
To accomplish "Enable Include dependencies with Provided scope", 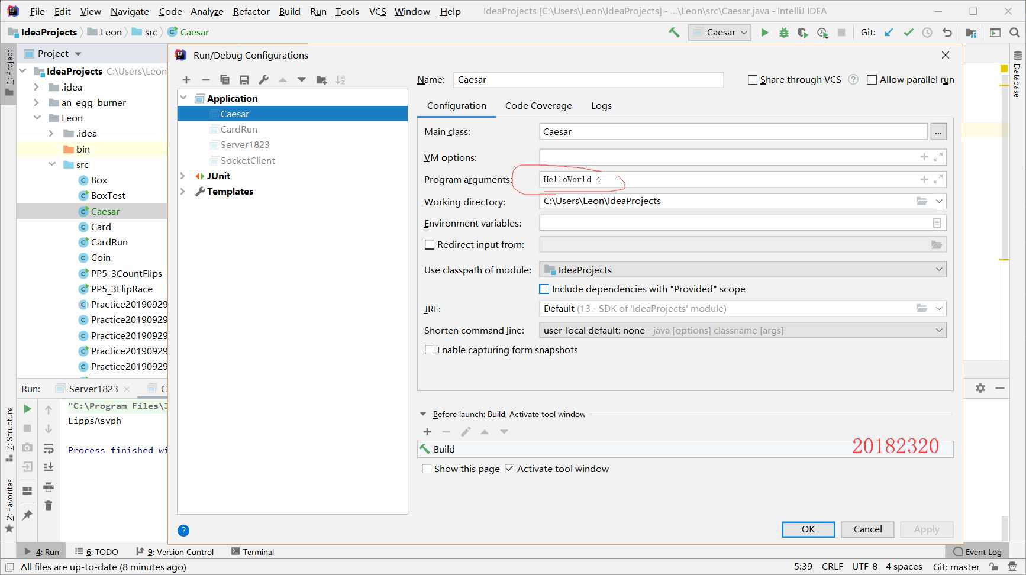I will click(x=544, y=289).
